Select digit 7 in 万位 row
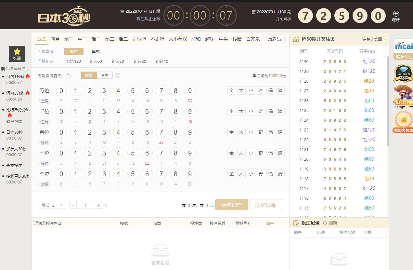The height and width of the screenshot is (270, 413). [161, 90]
